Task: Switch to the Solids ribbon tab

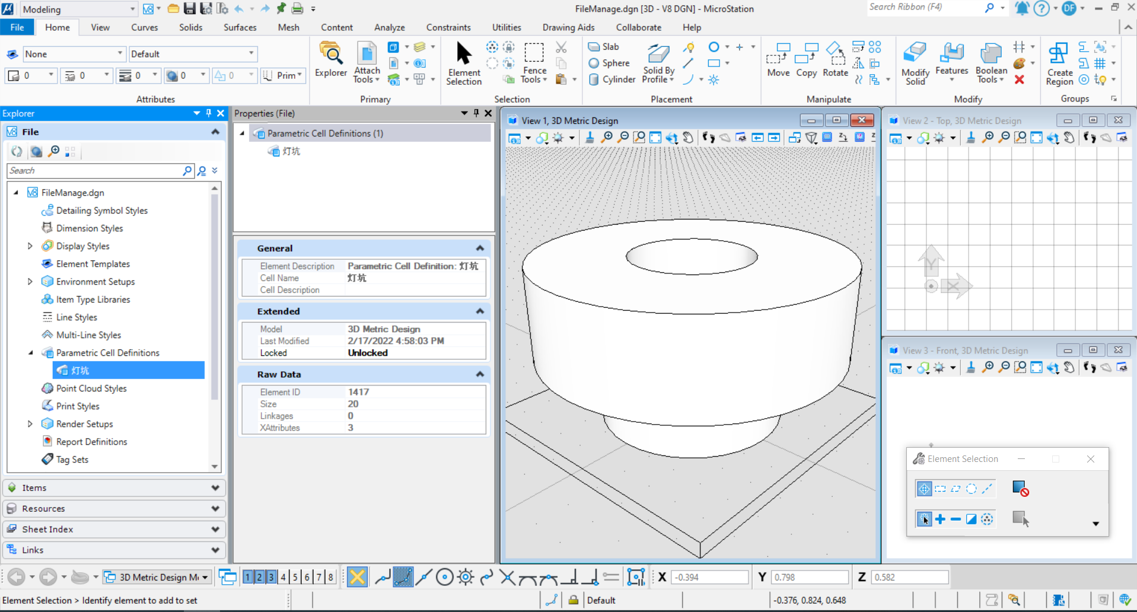Action: coord(190,27)
